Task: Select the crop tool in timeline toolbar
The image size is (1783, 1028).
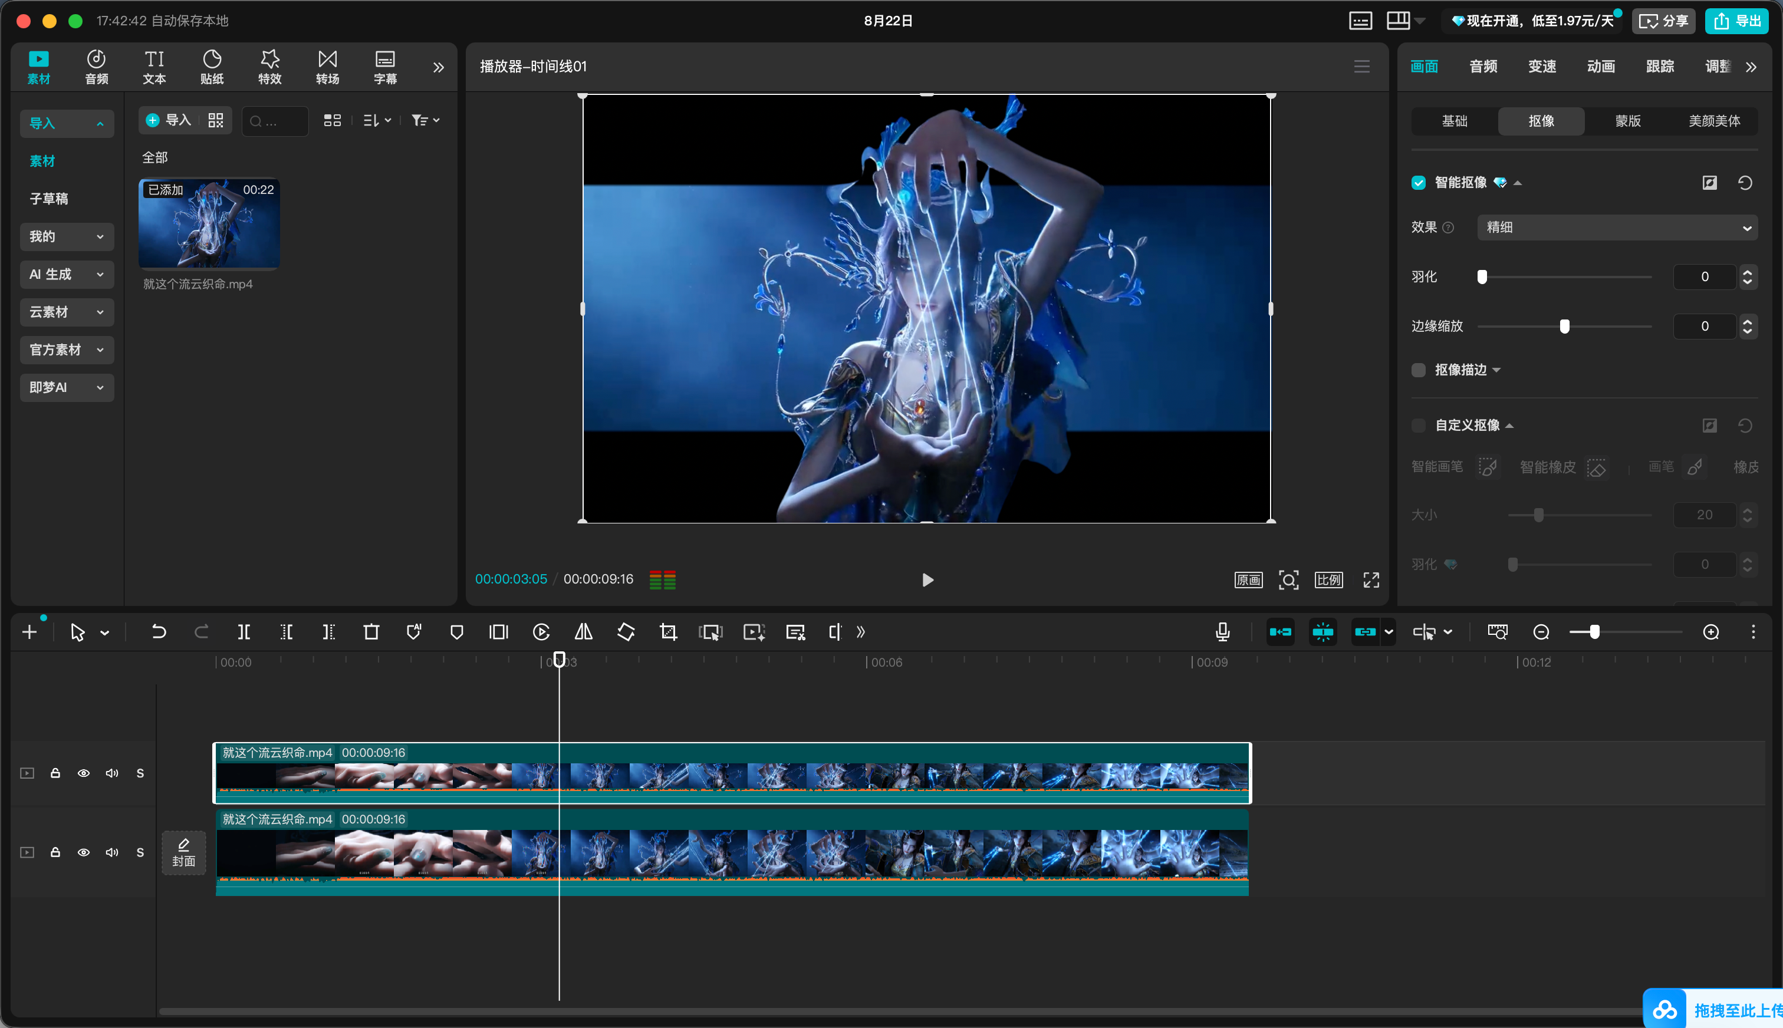Action: pos(668,632)
